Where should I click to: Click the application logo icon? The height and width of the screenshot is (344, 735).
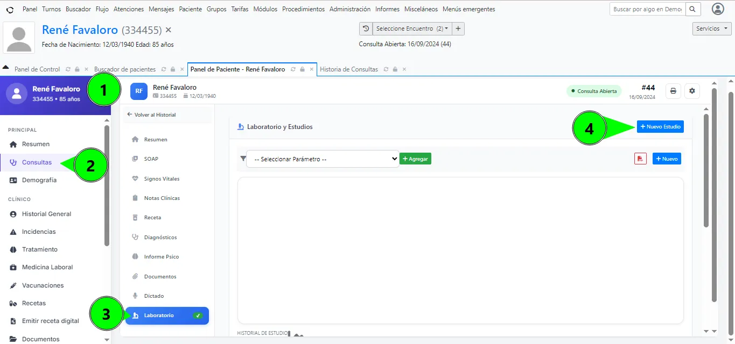coord(10,10)
